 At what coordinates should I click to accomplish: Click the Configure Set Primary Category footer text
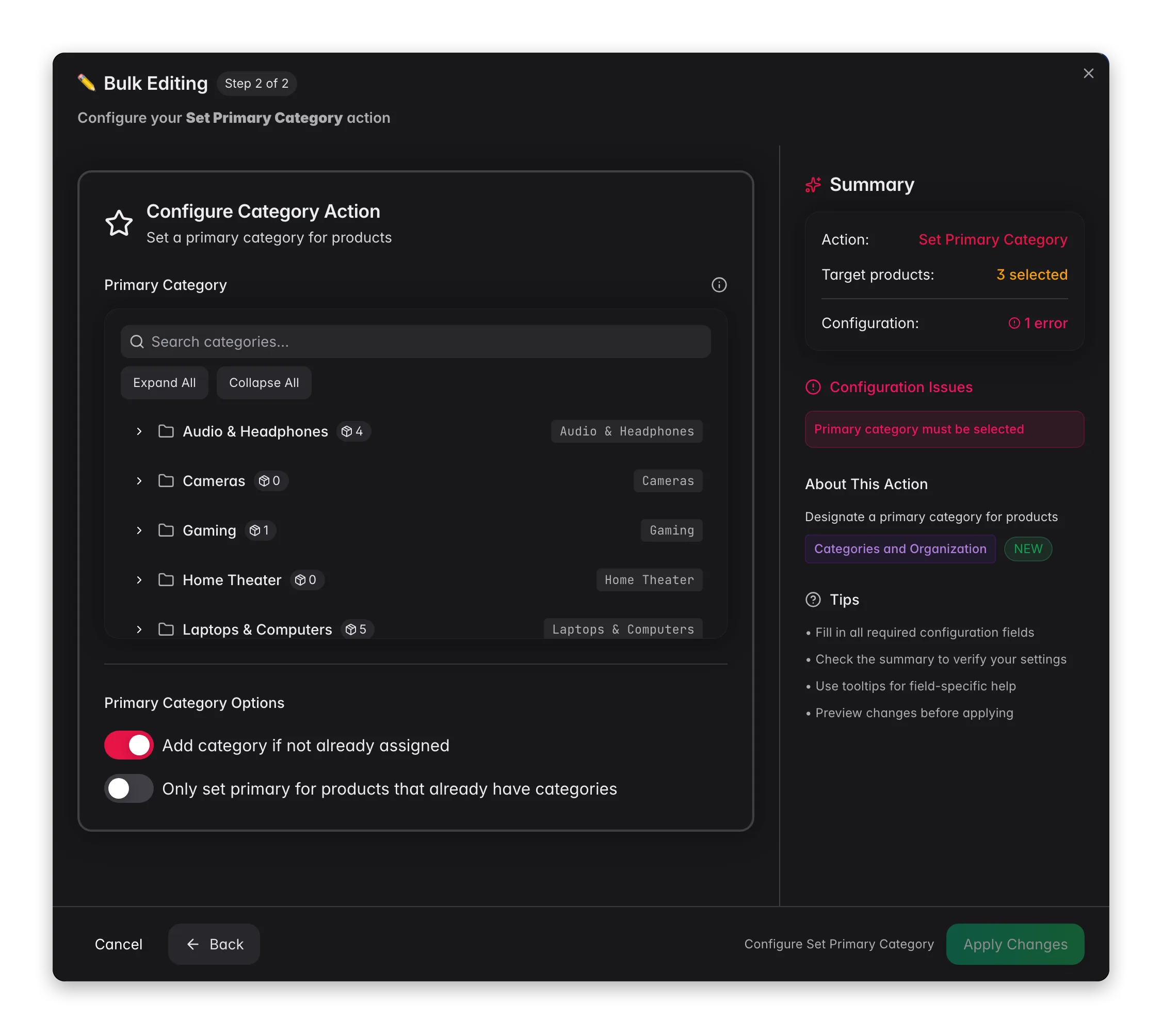tap(838, 944)
